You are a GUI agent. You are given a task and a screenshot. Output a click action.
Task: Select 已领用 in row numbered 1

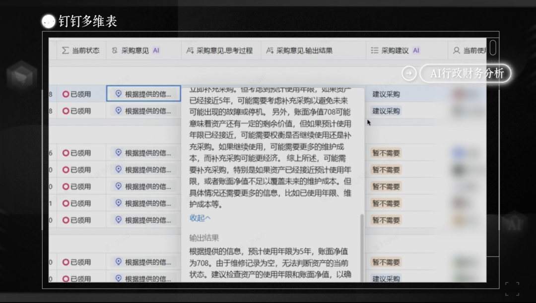81,204
